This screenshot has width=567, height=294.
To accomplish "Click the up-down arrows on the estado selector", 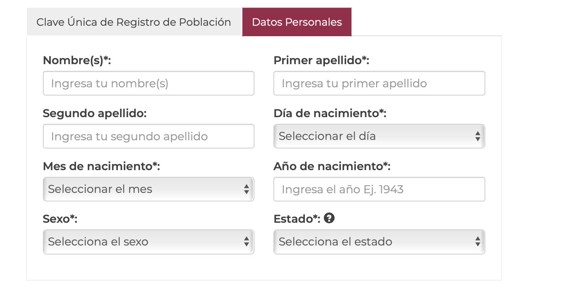I will tap(477, 242).
